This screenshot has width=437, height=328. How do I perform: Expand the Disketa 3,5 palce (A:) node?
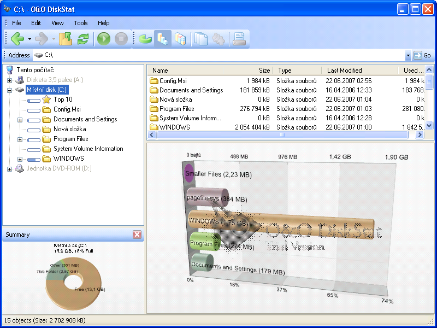tap(9, 80)
